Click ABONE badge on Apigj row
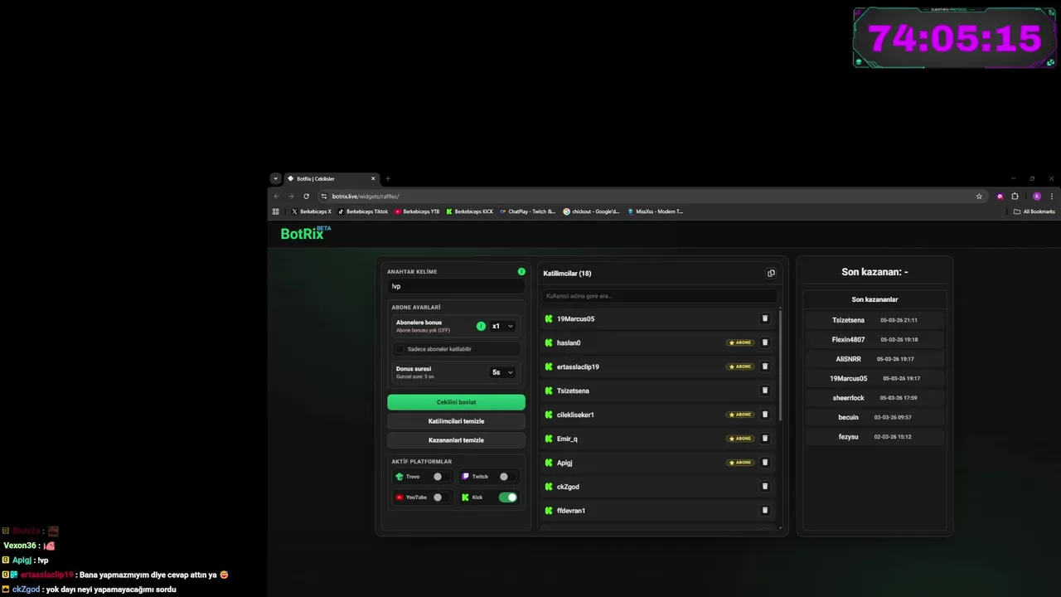This screenshot has height=597, width=1061. (x=740, y=463)
